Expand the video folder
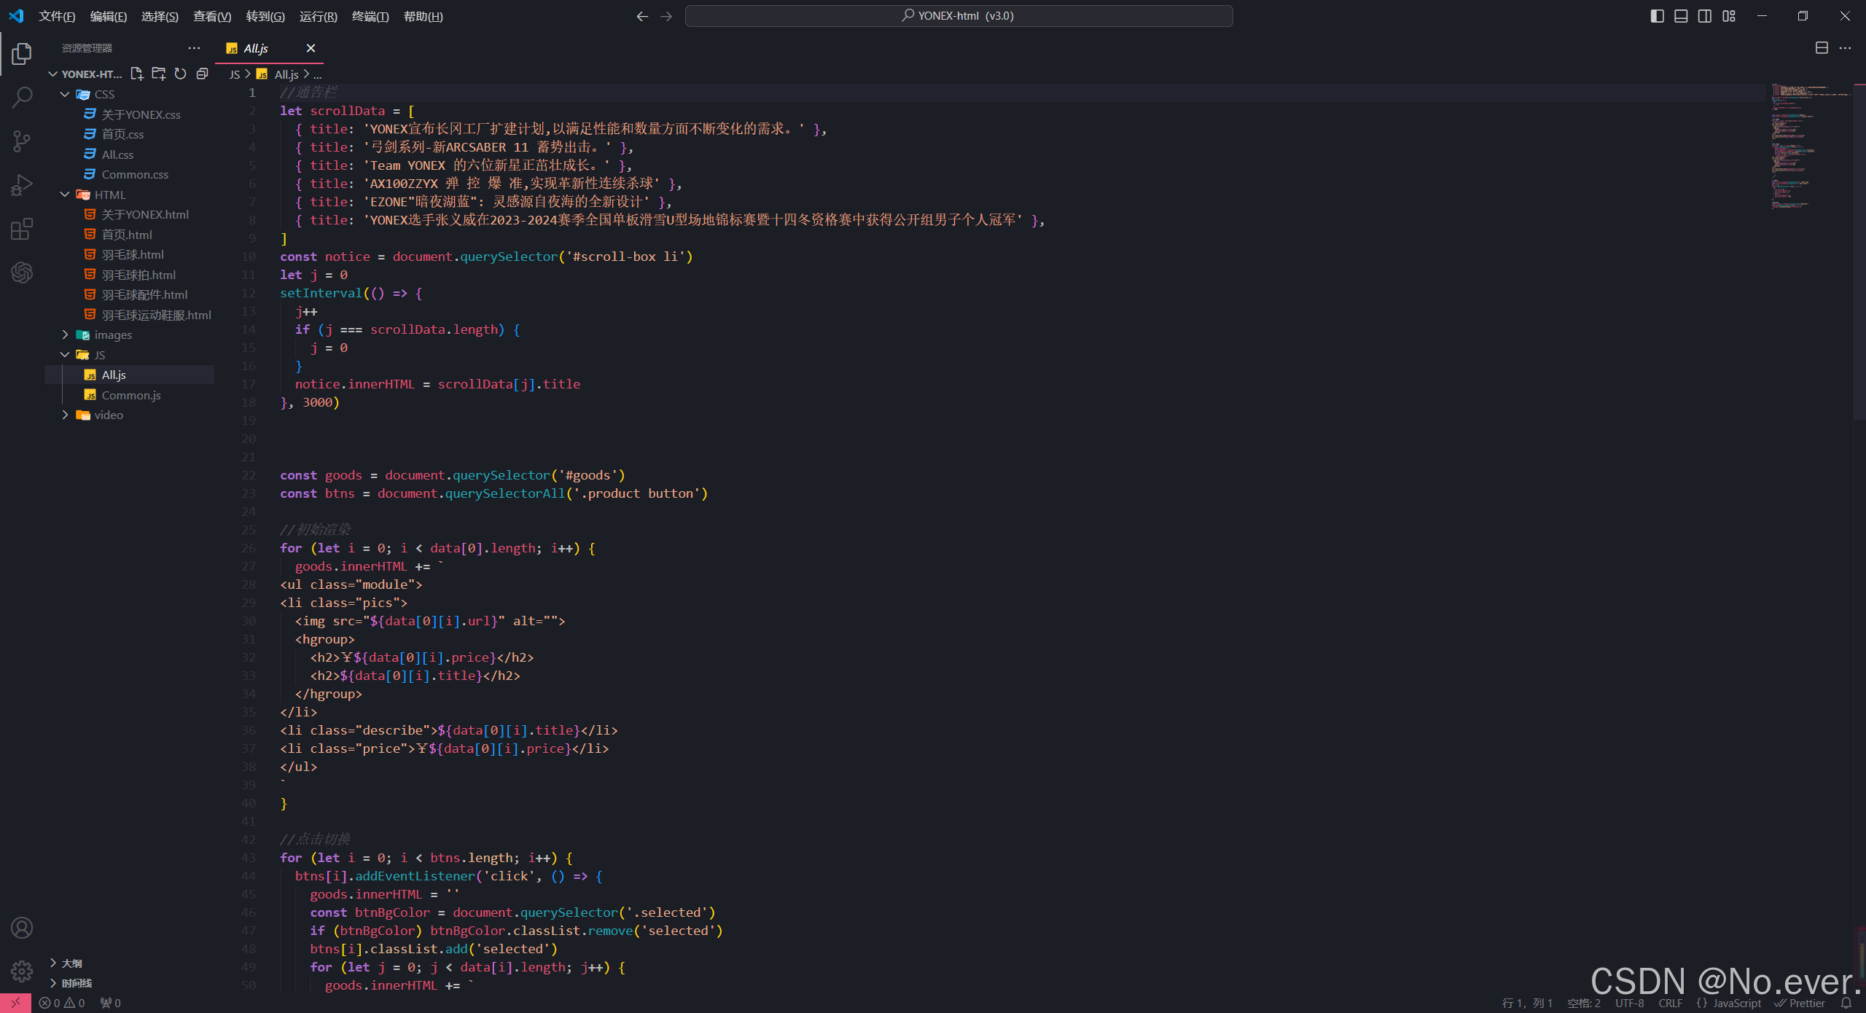 pyautogui.click(x=109, y=415)
